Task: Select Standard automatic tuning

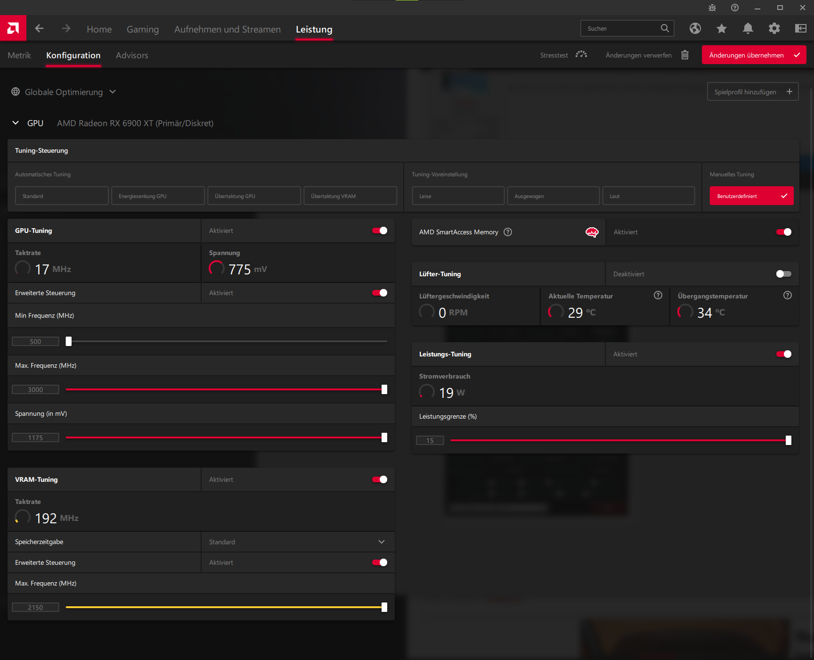Action: pyautogui.click(x=62, y=196)
